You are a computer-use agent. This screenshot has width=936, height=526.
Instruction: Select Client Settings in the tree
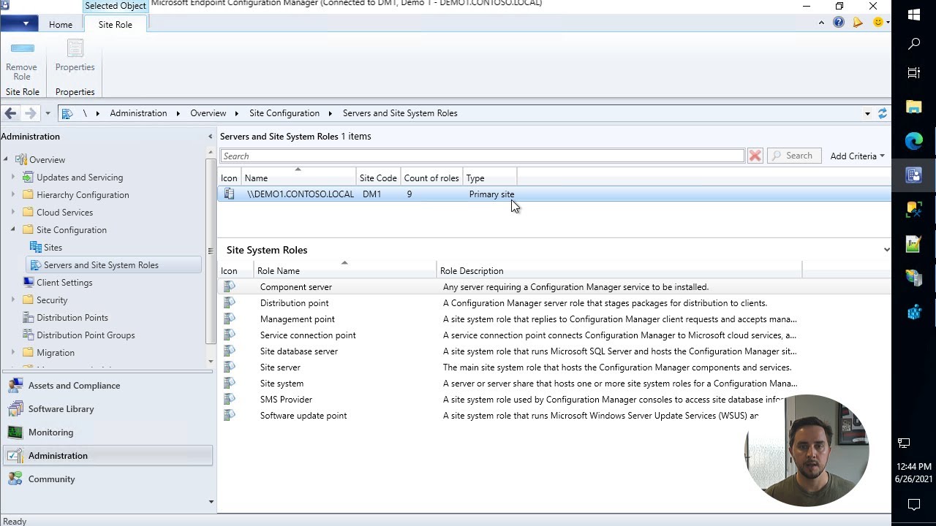(x=64, y=283)
